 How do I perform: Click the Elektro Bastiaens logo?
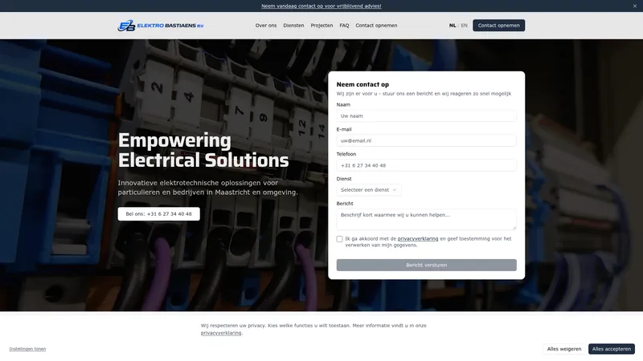[x=160, y=26]
